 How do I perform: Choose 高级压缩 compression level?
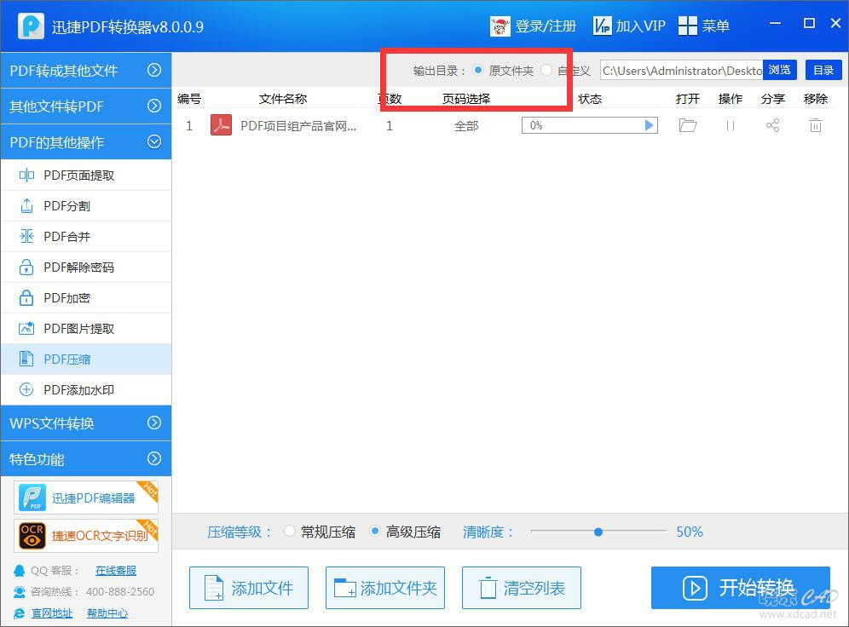click(x=374, y=532)
